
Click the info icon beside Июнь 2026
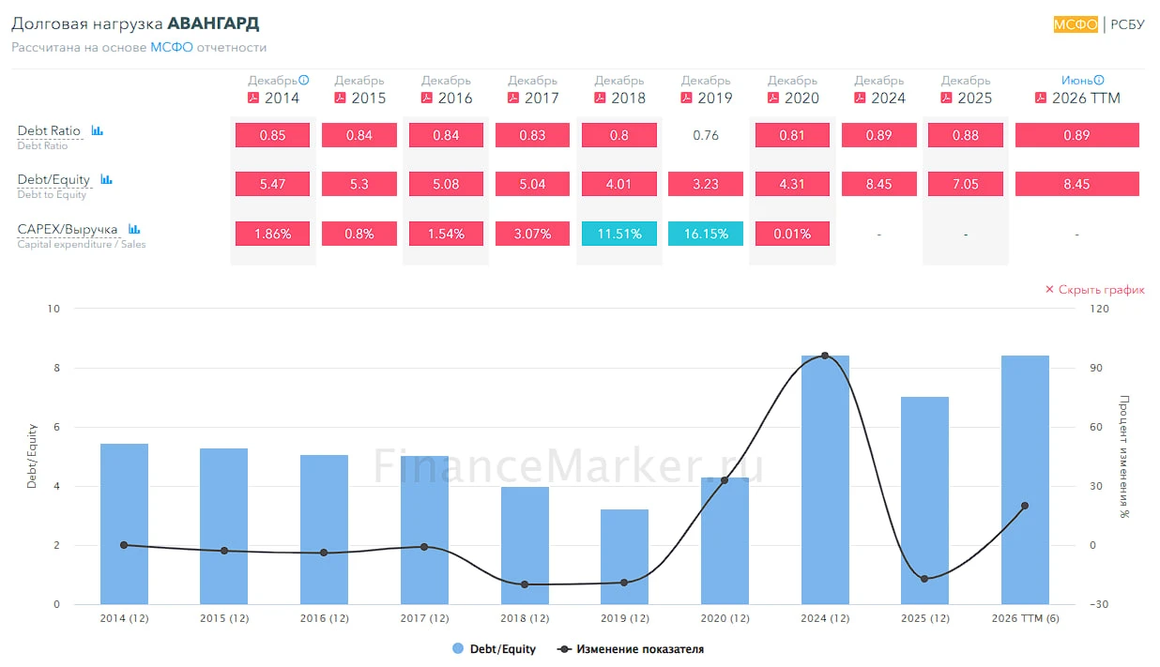tap(1099, 81)
